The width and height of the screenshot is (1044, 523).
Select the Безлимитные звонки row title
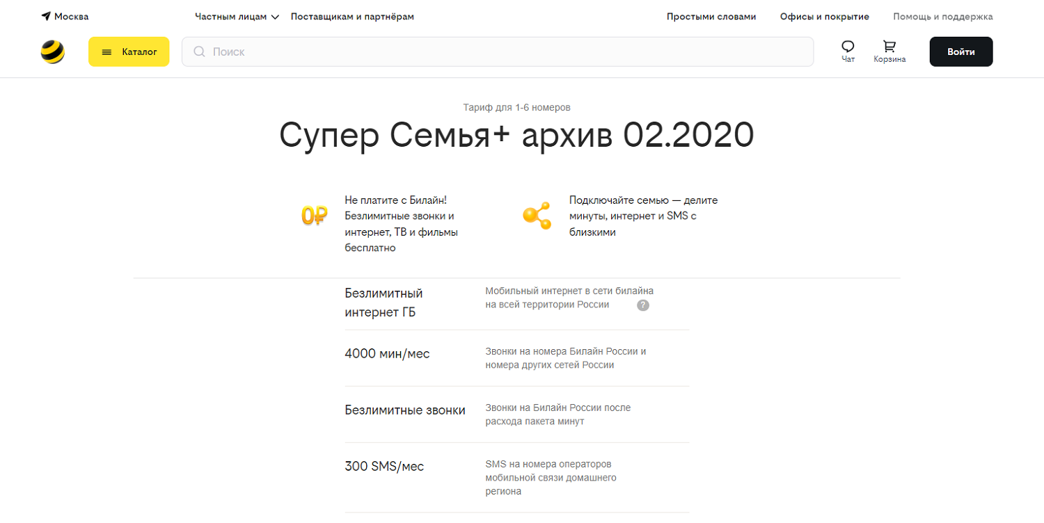(405, 410)
